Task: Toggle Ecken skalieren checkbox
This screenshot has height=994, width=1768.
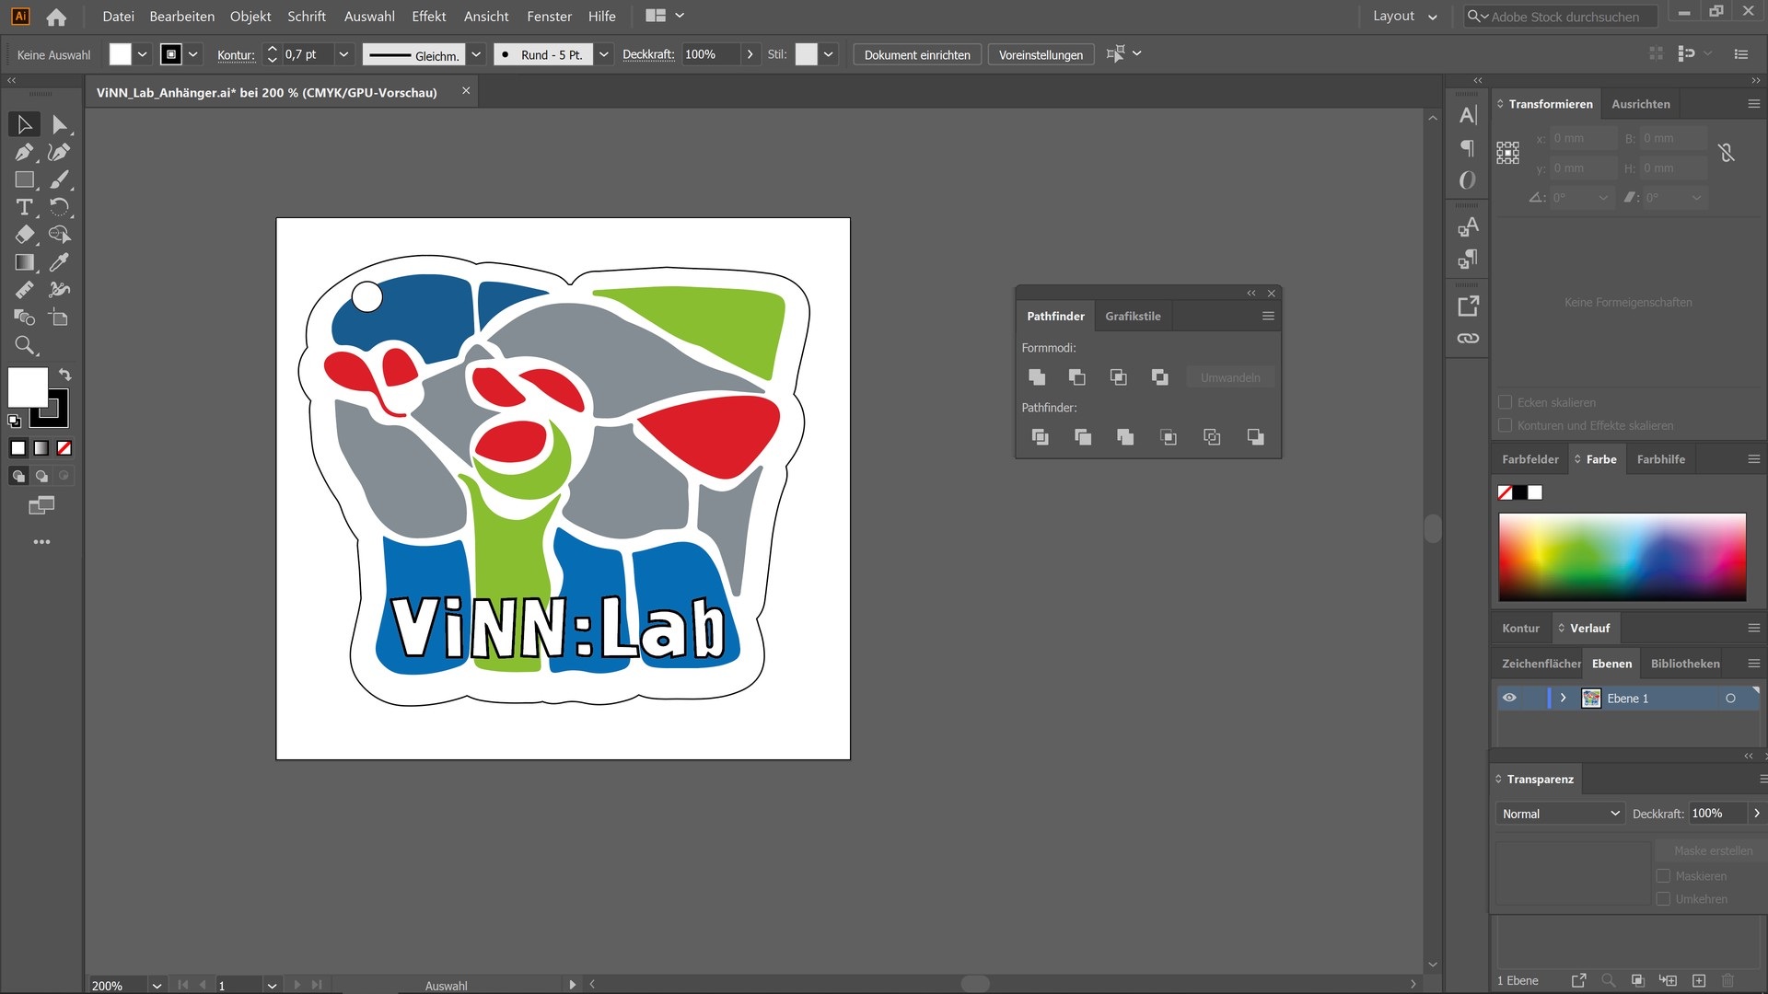Action: click(1506, 402)
